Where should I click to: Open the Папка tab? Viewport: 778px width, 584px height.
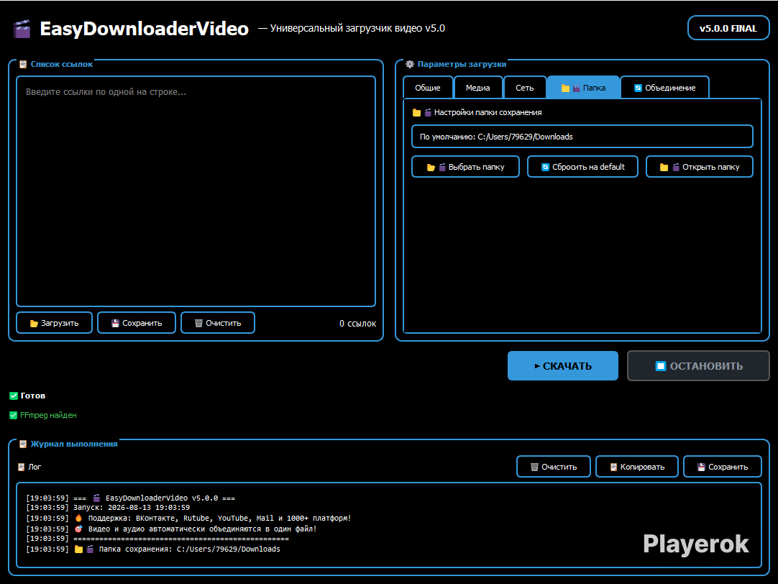pyautogui.click(x=583, y=88)
